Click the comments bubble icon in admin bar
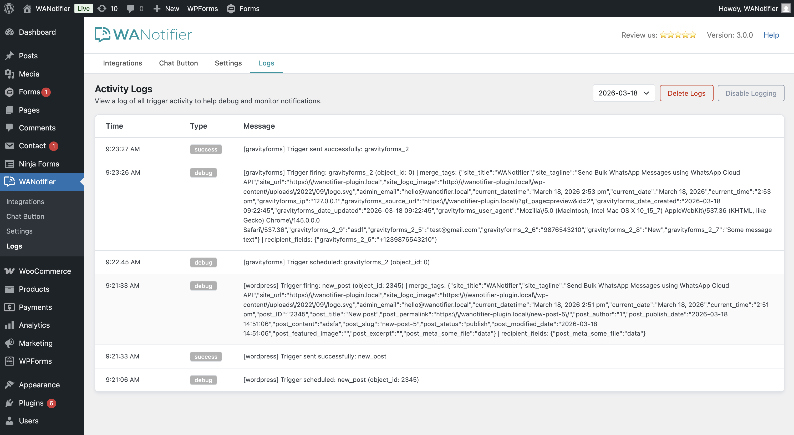The width and height of the screenshot is (794, 435). point(130,8)
